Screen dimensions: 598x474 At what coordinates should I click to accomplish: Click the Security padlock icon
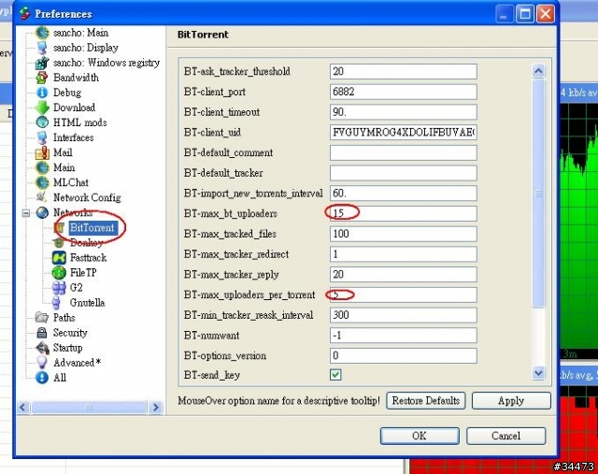[x=41, y=333]
